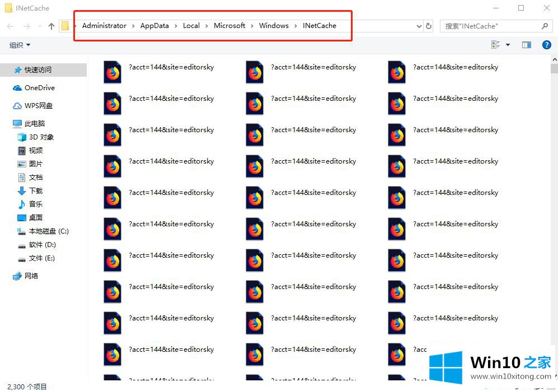Expand chevron after Windows in path
558x391 pixels.
coord(296,26)
